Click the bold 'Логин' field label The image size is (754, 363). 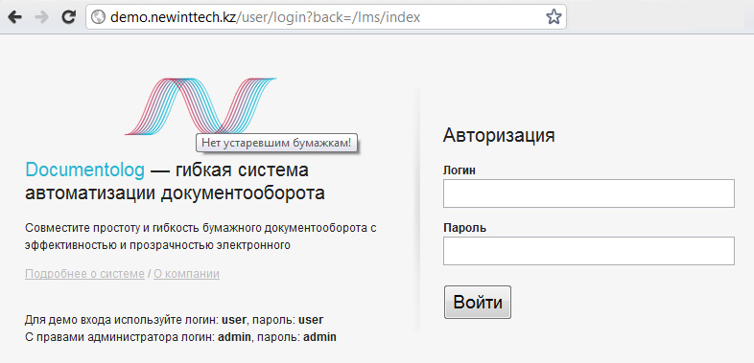pos(459,170)
